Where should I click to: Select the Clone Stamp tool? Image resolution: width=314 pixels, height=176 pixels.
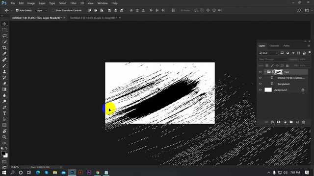(4, 71)
